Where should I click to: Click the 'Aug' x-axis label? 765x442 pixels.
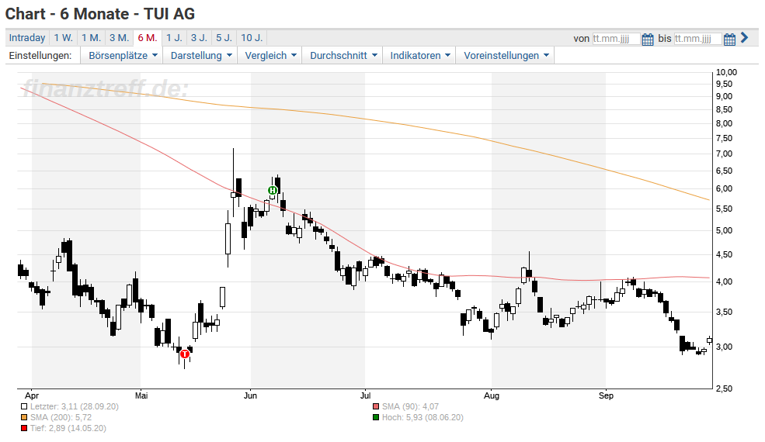pos(492,395)
